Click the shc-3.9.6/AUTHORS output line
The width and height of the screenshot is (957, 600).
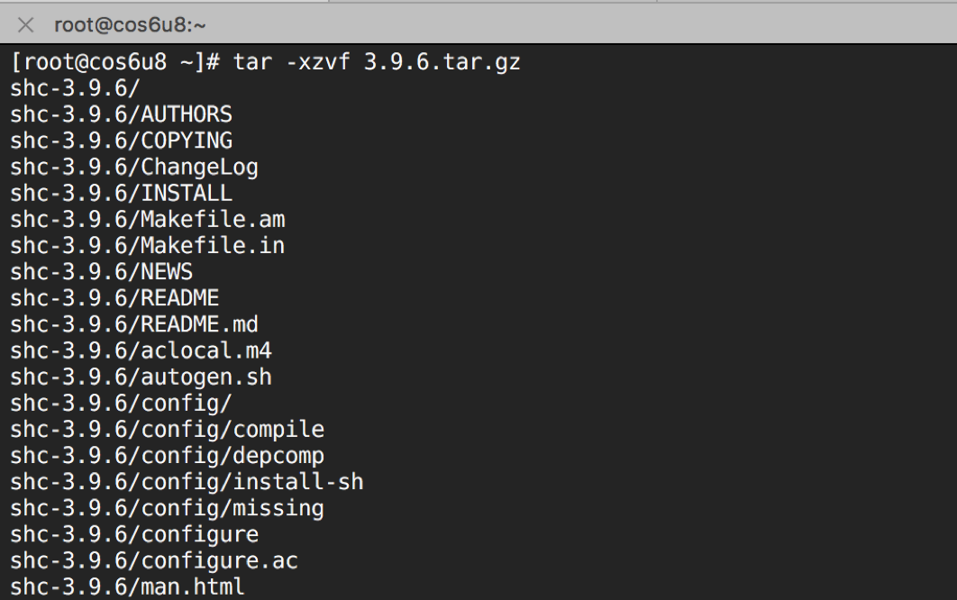coord(121,114)
